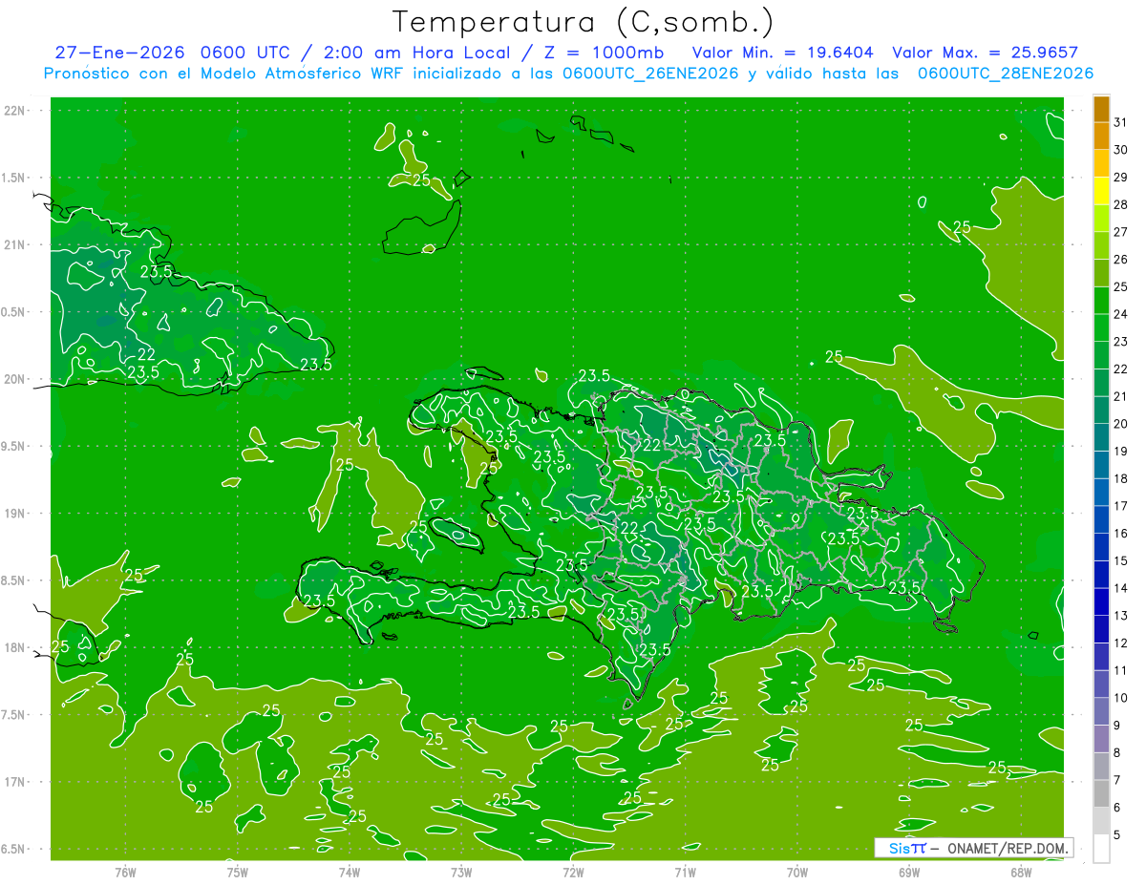Click the longitude axis label "72W"
This screenshot has width=1146, height=885.
tap(573, 873)
